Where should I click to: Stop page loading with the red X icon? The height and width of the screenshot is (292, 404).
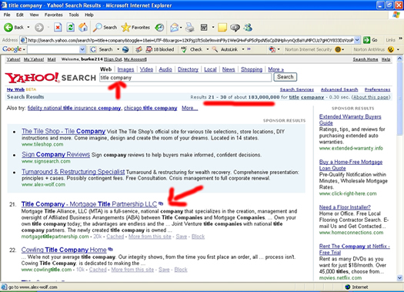click(58, 27)
